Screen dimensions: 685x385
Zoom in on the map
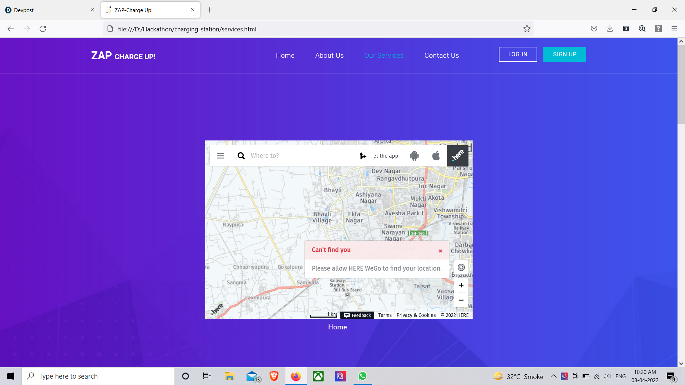(461, 285)
